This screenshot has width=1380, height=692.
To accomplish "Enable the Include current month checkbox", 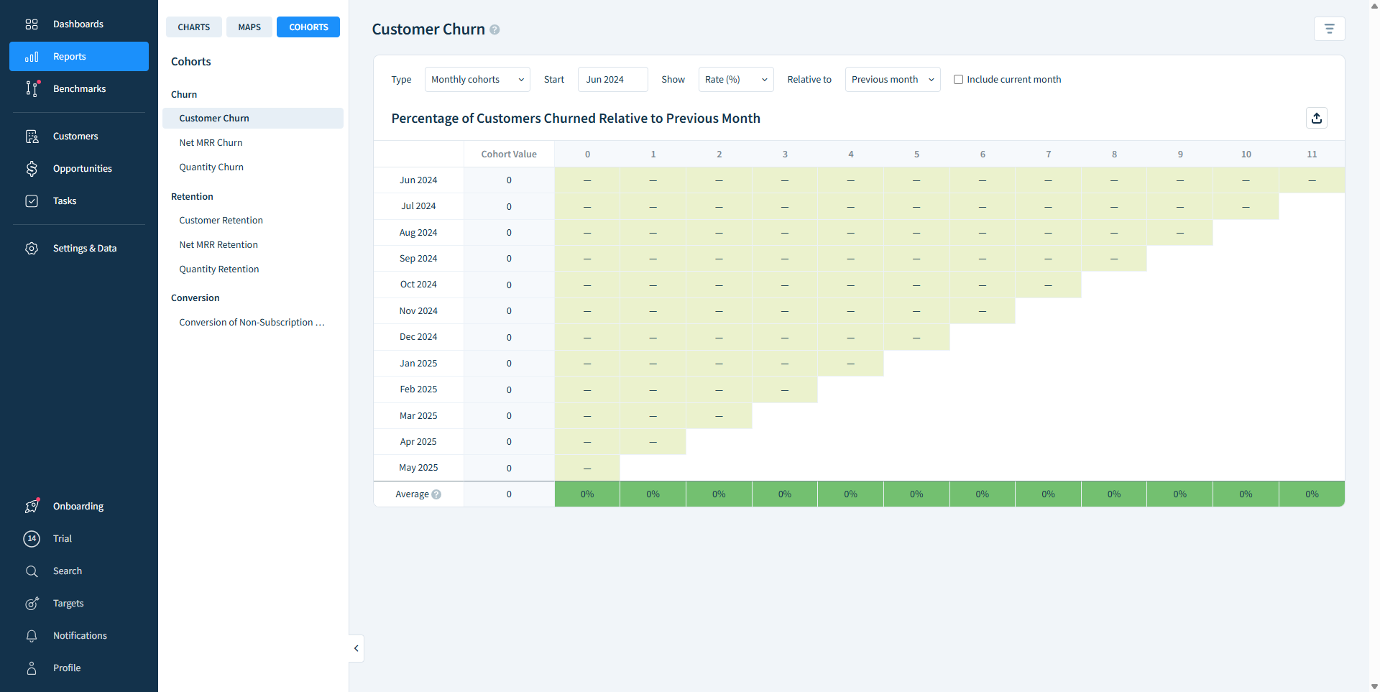I will pyautogui.click(x=958, y=80).
